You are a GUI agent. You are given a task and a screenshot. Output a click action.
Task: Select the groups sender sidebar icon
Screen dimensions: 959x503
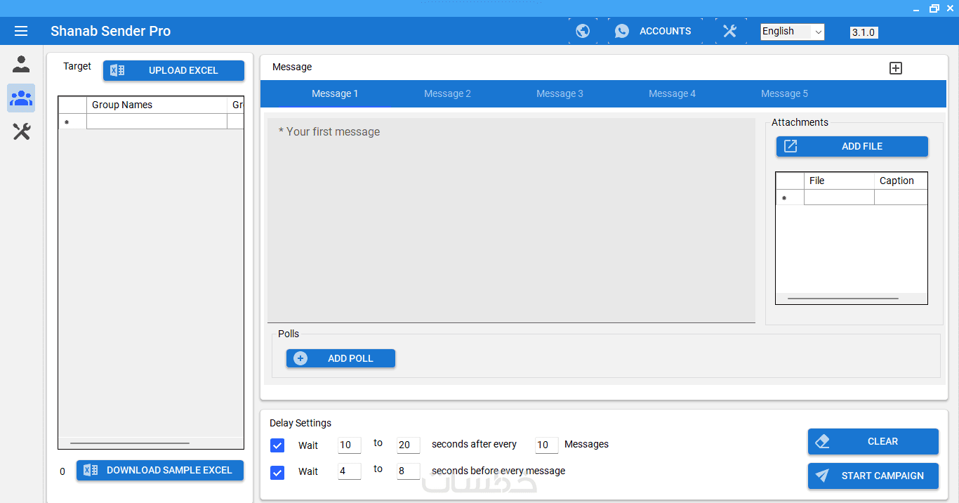[x=21, y=98]
